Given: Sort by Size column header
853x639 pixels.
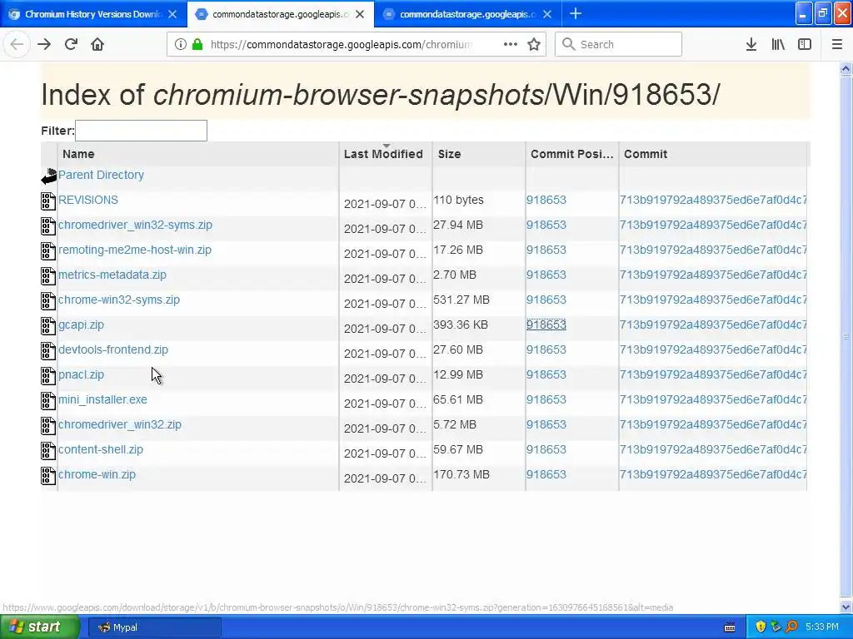Looking at the screenshot, I should pyautogui.click(x=449, y=154).
